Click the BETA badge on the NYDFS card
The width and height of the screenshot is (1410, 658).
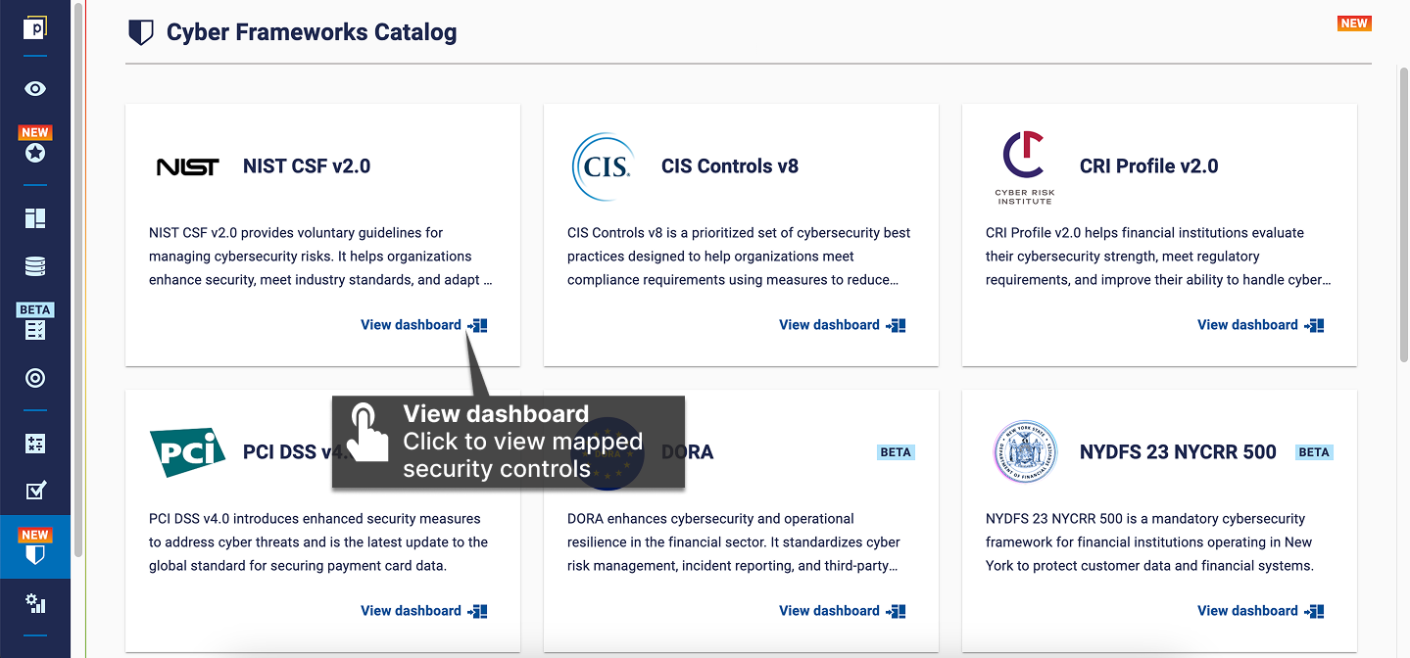pos(1314,452)
